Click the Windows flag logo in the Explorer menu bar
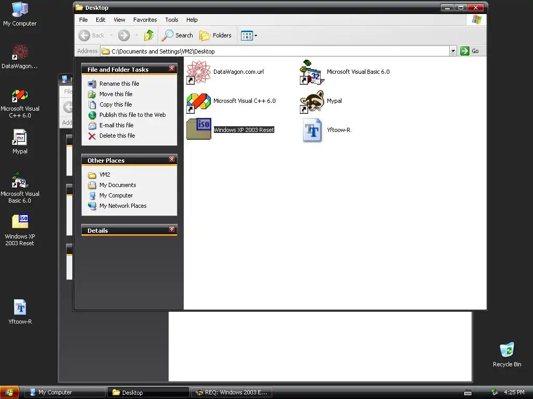 click(477, 20)
